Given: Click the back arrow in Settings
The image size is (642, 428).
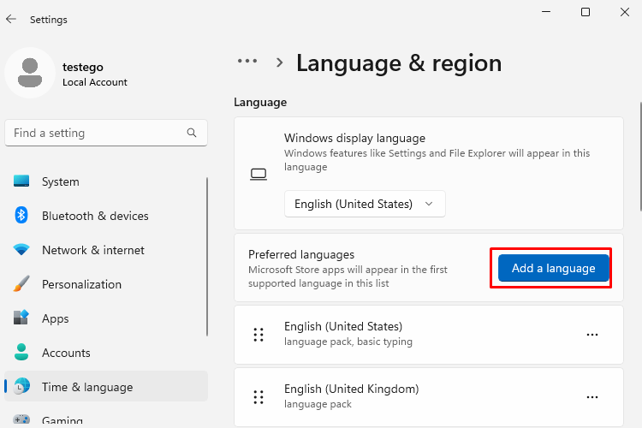Looking at the screenshot, I should (x=11, y=19).
